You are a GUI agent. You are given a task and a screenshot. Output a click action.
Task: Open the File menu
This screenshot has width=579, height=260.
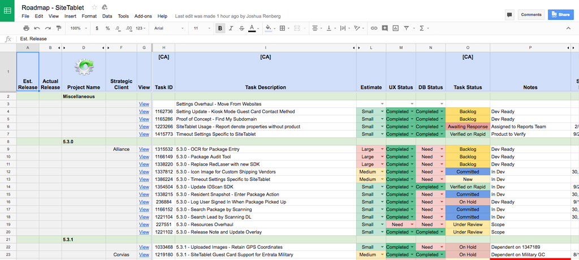click(x=25, y=16)
